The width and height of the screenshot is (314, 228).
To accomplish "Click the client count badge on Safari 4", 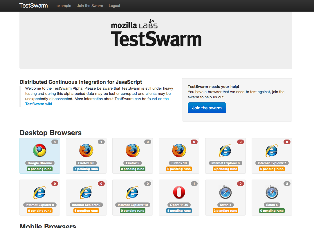I will [241, 184].
